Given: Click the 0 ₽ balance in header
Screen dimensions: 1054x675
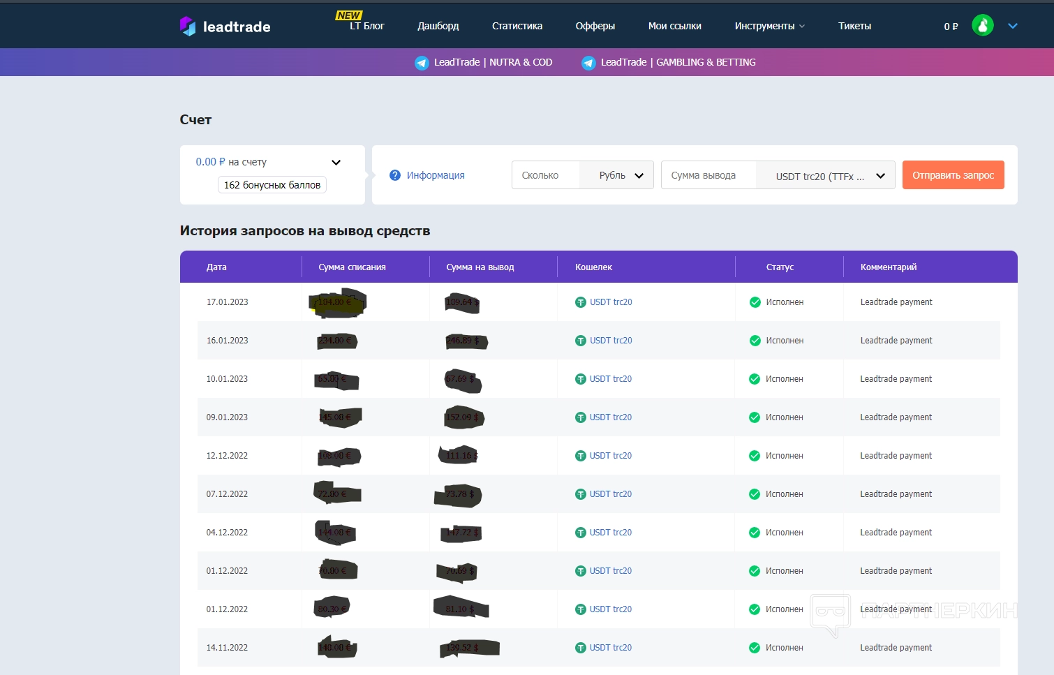Looking at the screenshot, I should pos(951,27).
